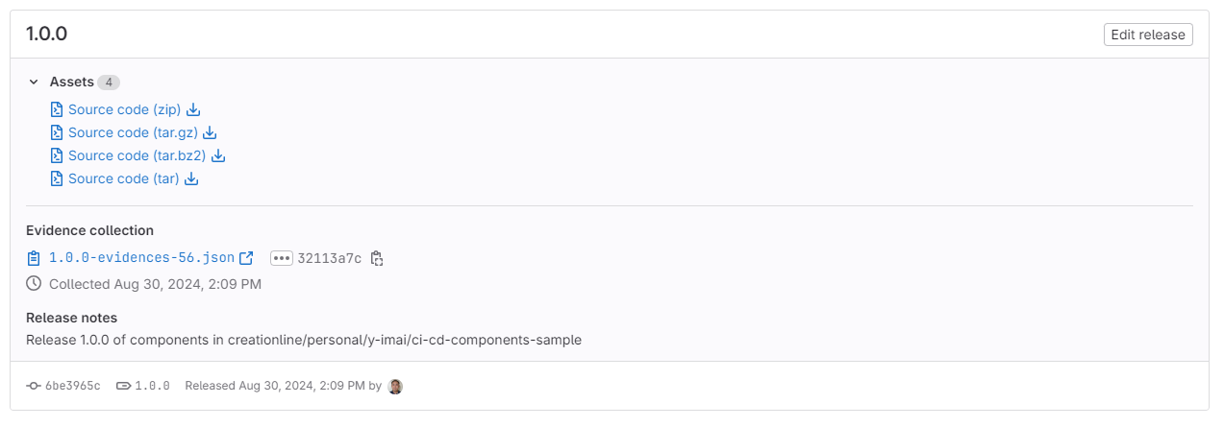Open the Source code (tar) link
Screen dimensions: 1224x427
click(123, 178)
